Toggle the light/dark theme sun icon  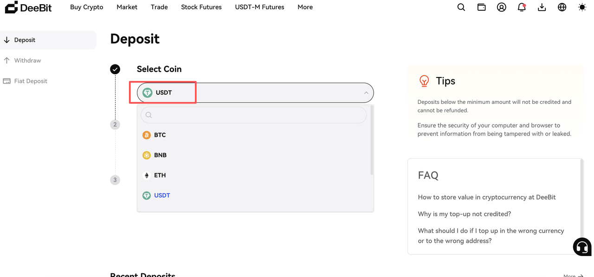582,7
